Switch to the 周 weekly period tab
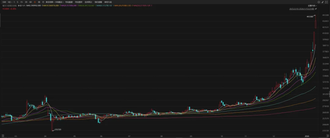330x138 pixels. pos(39,2)
